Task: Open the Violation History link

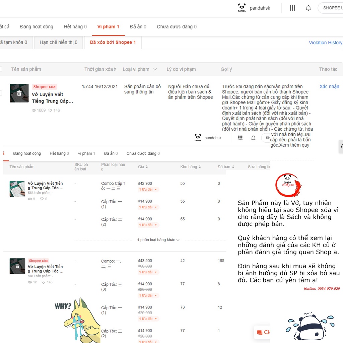Action: 326,43
